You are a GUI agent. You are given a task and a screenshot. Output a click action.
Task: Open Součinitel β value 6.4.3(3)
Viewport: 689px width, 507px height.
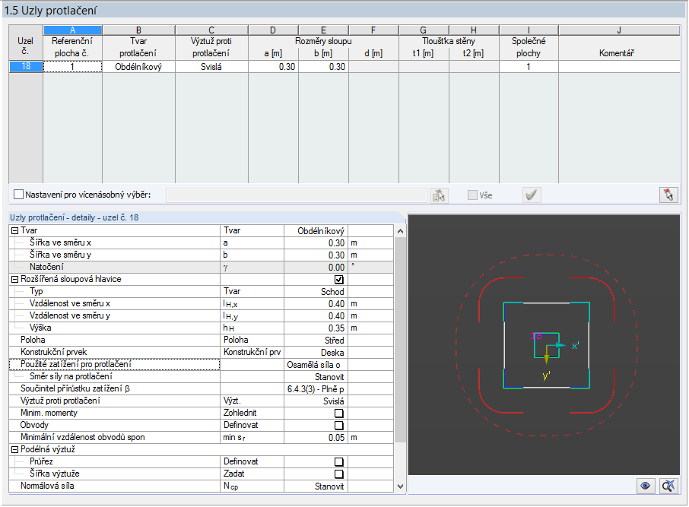316,389
